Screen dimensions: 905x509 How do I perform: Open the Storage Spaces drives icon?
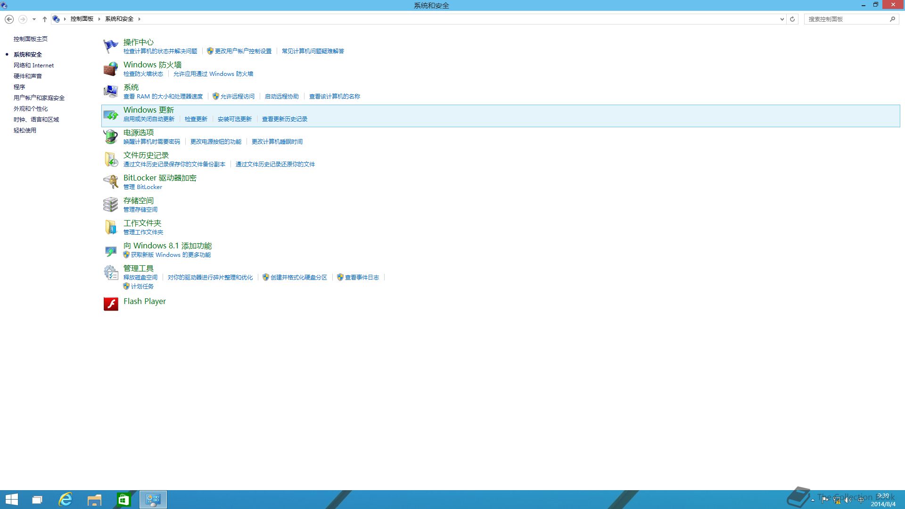tap(111, 205)
